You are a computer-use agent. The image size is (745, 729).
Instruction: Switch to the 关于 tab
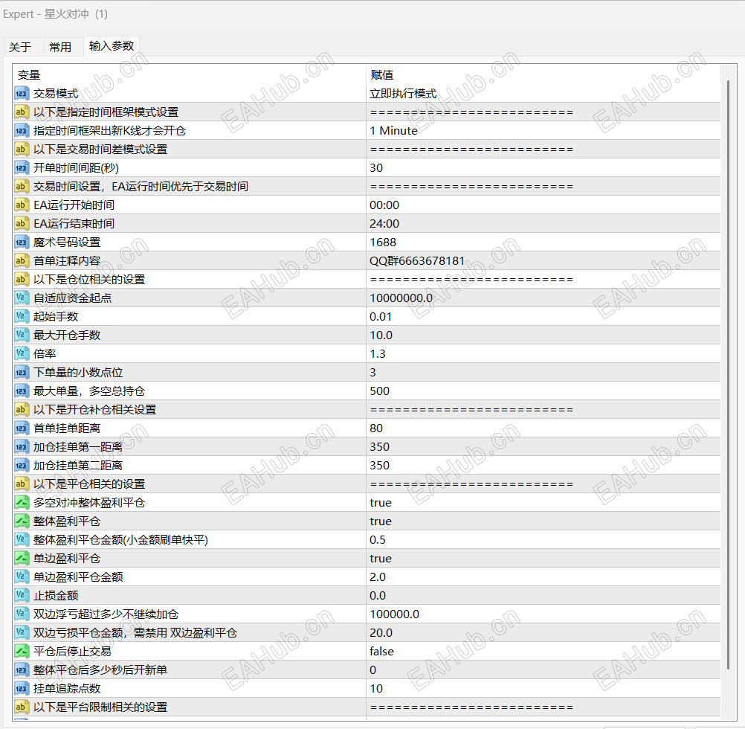click(20, 47)
